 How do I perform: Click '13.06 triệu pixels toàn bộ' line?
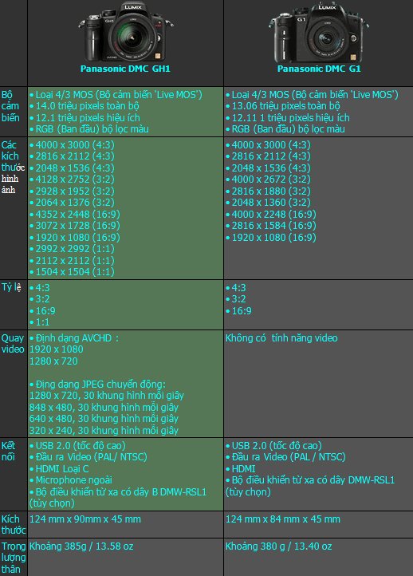[283, 106]
